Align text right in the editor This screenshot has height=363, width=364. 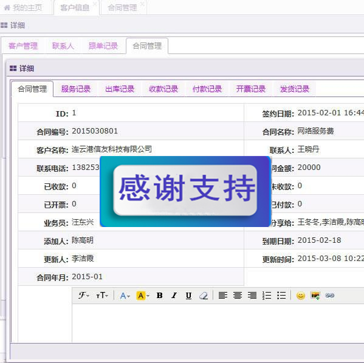point(252,295)
